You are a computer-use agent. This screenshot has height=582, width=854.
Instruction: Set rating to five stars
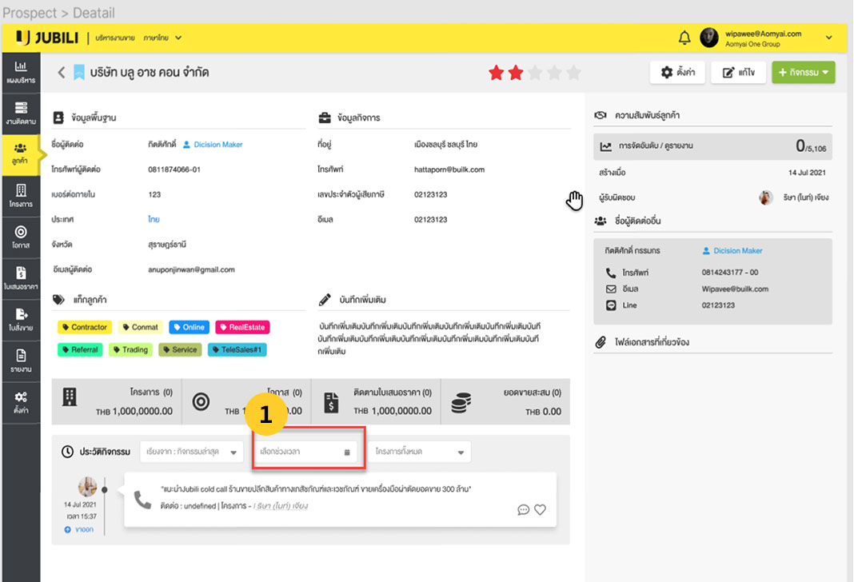573,73
